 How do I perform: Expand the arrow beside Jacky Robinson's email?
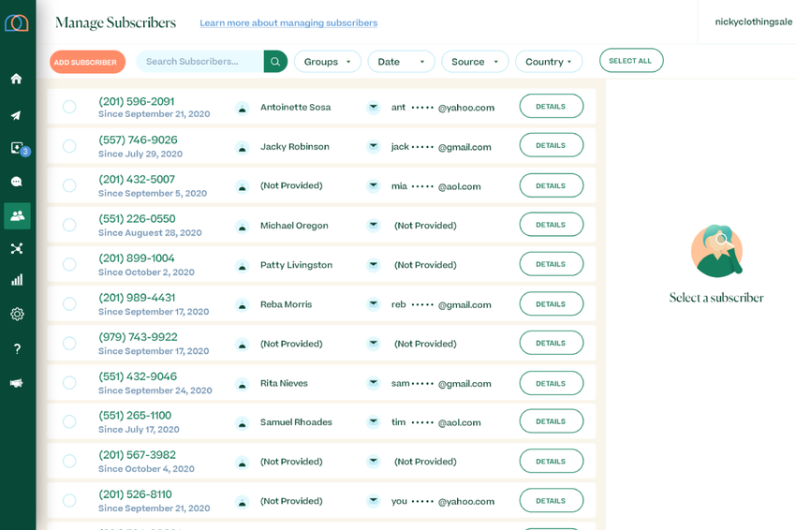tap(373, 146)
